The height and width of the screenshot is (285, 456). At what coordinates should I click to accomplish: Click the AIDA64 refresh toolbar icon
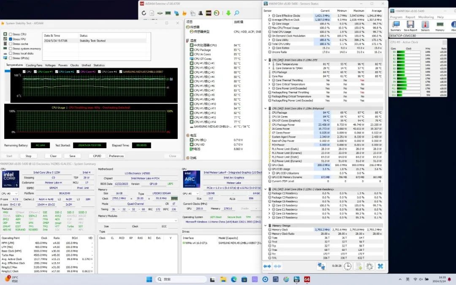[x=144, y=13]
